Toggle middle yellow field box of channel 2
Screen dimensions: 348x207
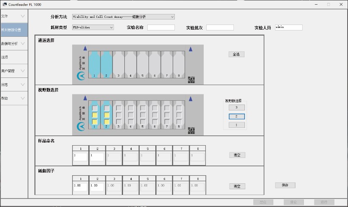[107, 115]
